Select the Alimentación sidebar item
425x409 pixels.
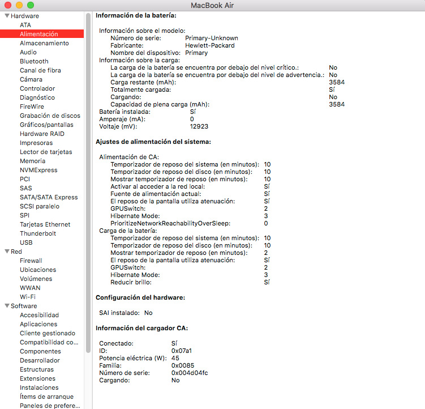pos(42,34)
